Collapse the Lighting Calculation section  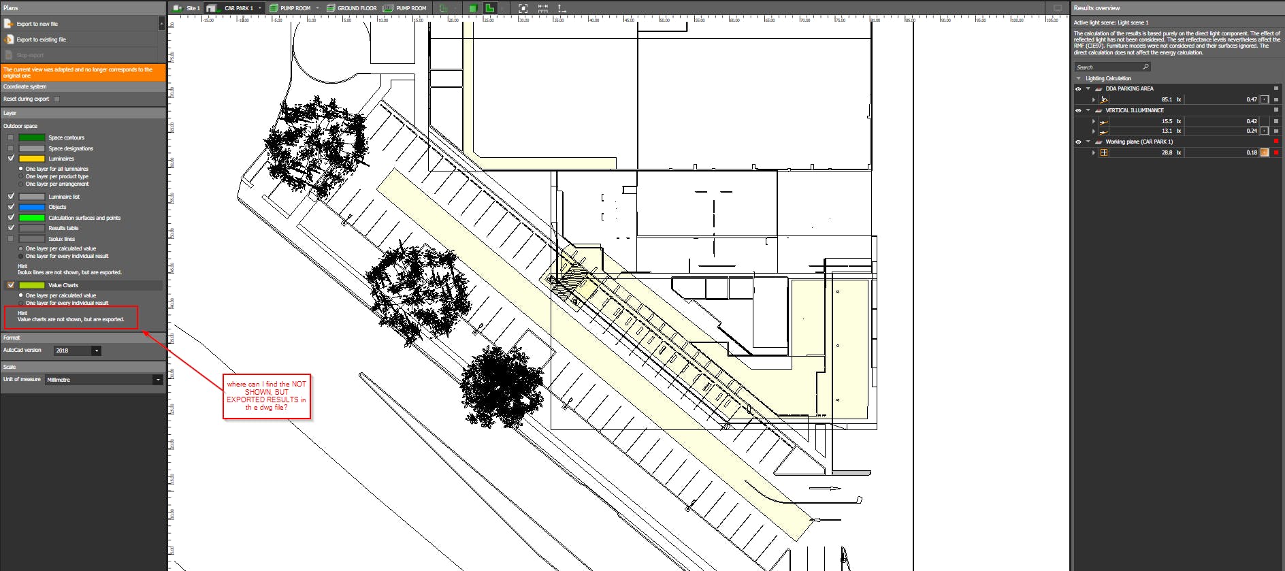point(1079,78)
